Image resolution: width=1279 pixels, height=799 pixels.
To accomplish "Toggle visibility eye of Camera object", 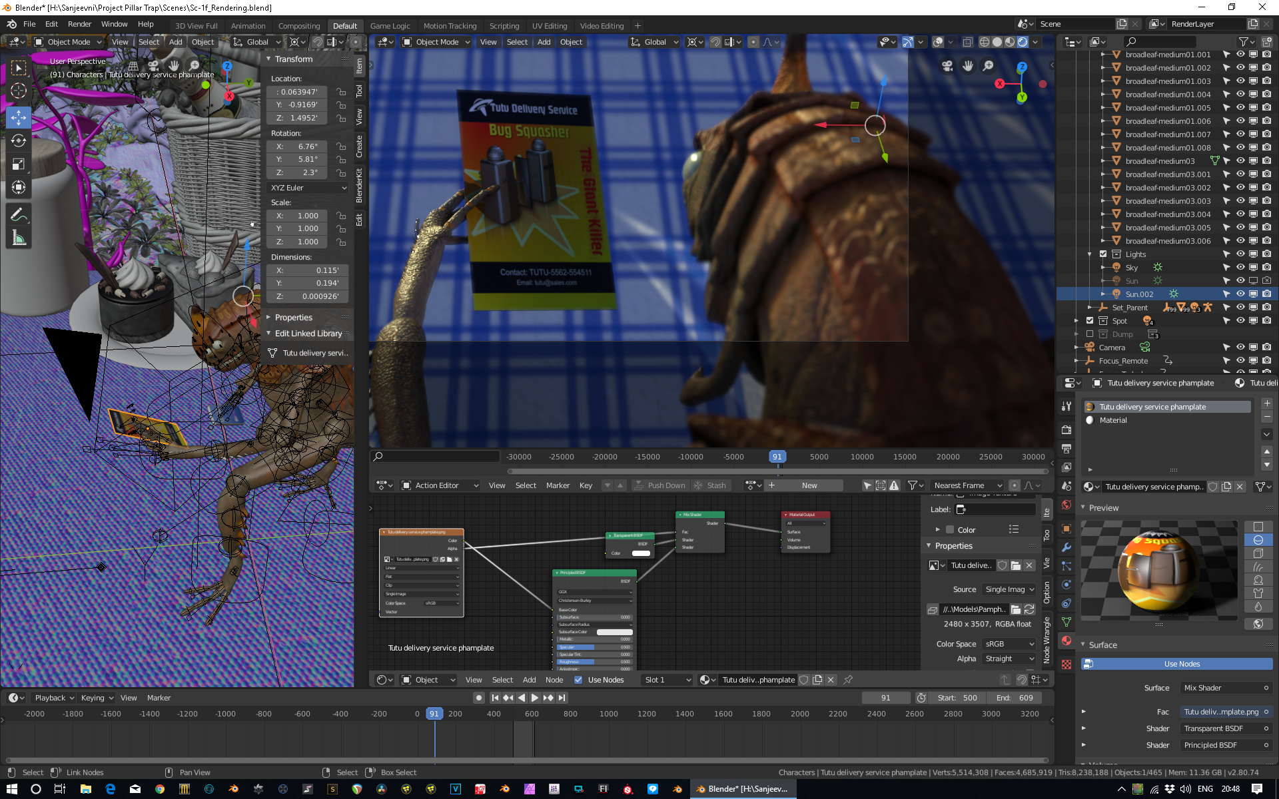I will point(1240,347).
